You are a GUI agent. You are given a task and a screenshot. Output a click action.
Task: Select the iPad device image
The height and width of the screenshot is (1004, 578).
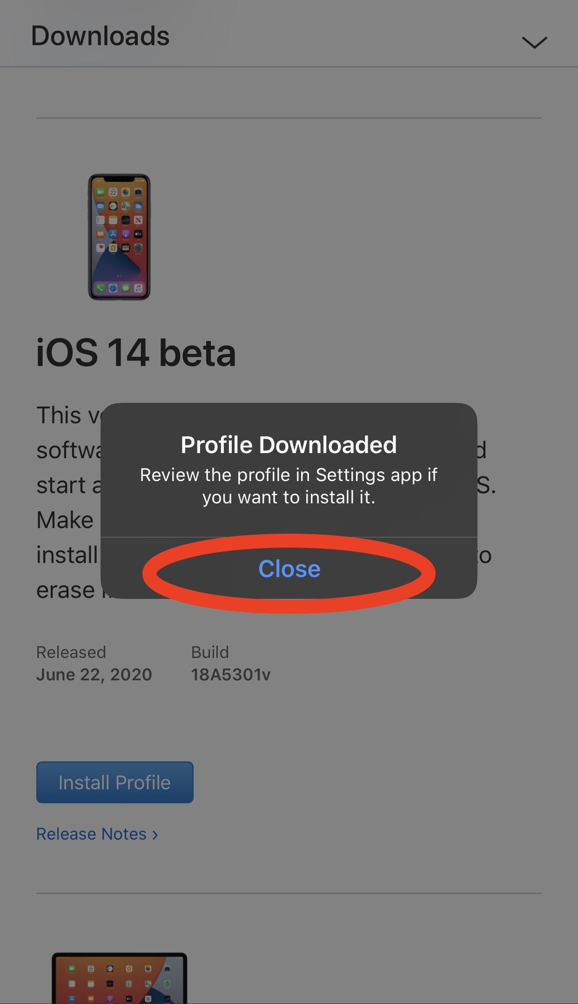pos(119,977)
